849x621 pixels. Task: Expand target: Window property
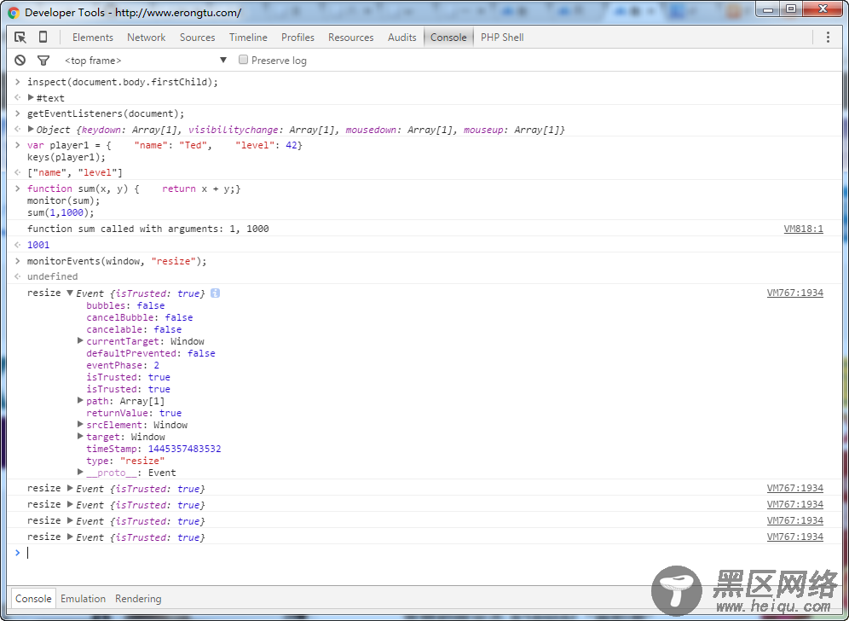tap(80, 436)
